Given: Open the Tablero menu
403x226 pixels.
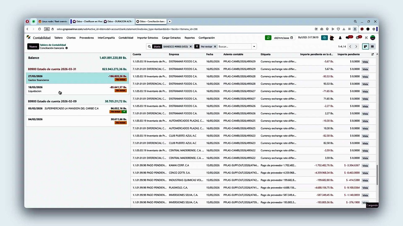Looking at the screenshot, I should [x=58, y=38].
